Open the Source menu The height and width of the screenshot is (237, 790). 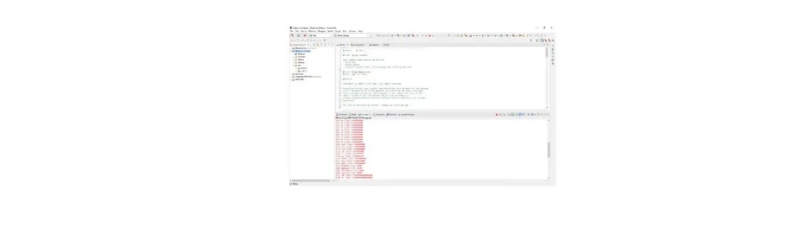coord(304,31)
